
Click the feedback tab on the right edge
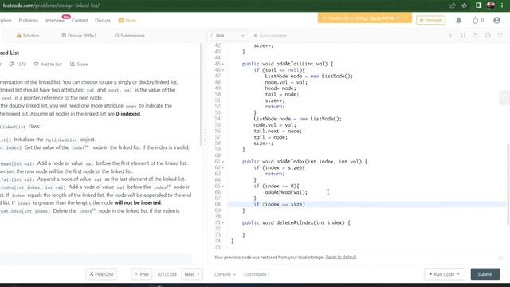tap(504, 97)
